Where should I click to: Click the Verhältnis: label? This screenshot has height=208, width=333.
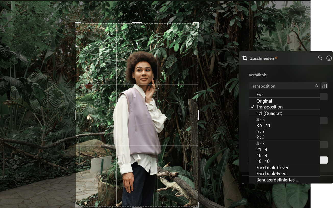point(258,75)
